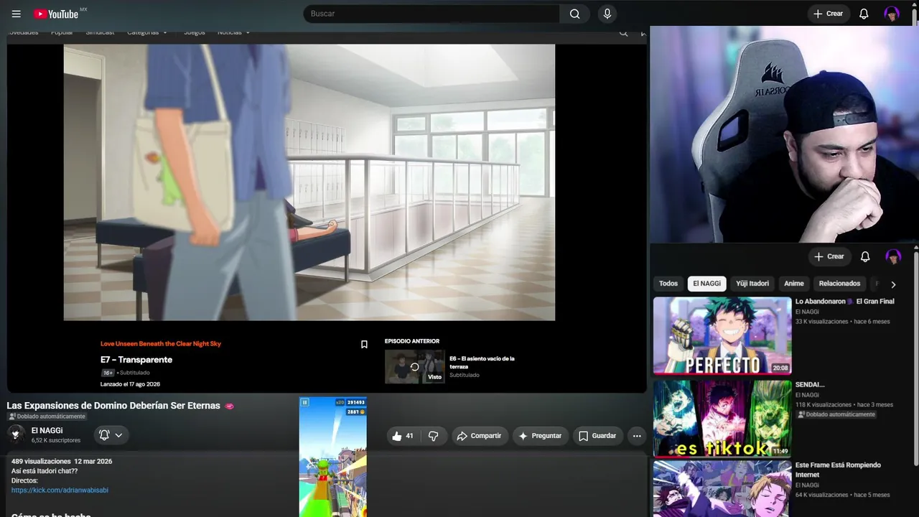Screen dimensions: 919x517
Task: Click 'E6 - El asiento vacío de la terraza'
Action: 482,363
